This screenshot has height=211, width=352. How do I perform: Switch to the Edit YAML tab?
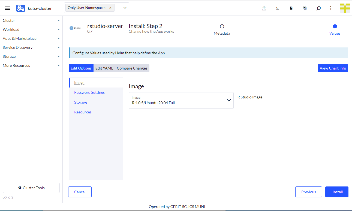pos(104,68)
